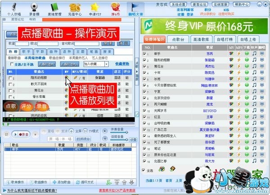Screen dimensions: 270x195
Task: Click MV icon for 菊花台 in left list
Action: click(x=67, y=90)
